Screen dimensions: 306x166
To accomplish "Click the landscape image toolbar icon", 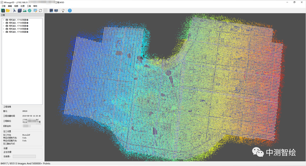I will pos(25,10).
